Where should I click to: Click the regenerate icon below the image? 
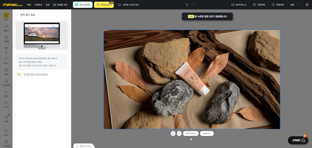173,133
